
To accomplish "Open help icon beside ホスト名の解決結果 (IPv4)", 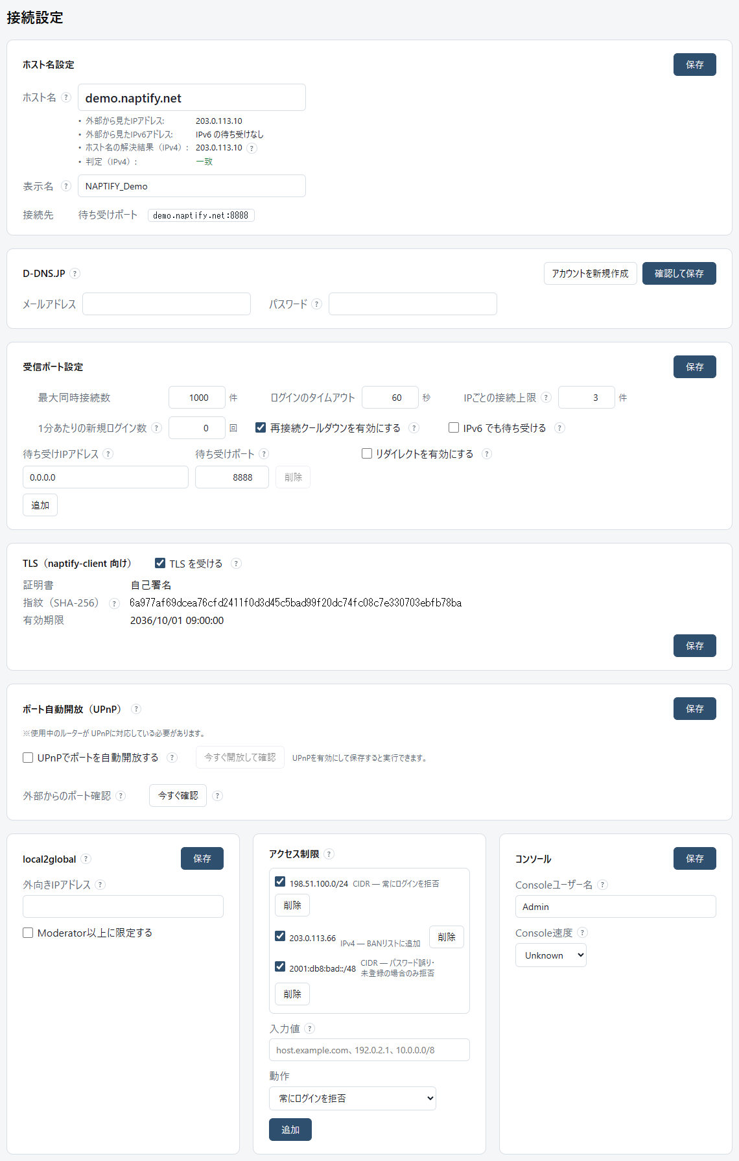I will coord(252,148).
